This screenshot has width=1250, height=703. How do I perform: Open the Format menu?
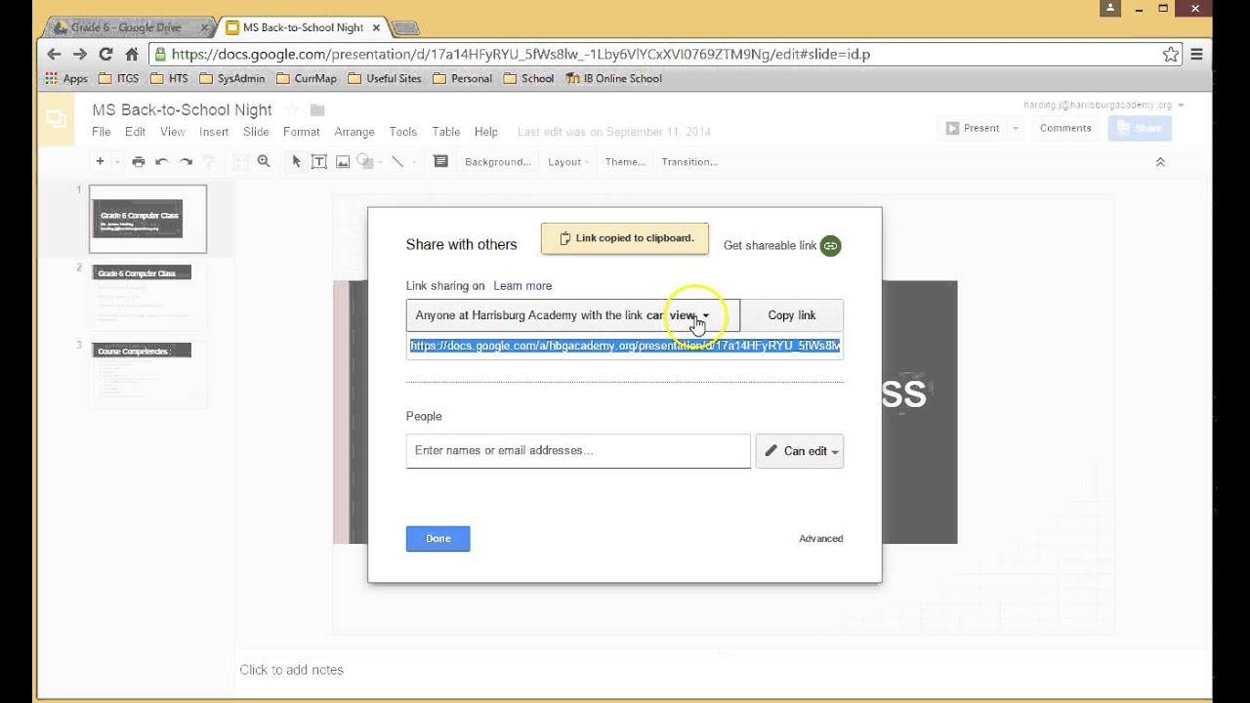pyautogui.click(x=302, y=132)
